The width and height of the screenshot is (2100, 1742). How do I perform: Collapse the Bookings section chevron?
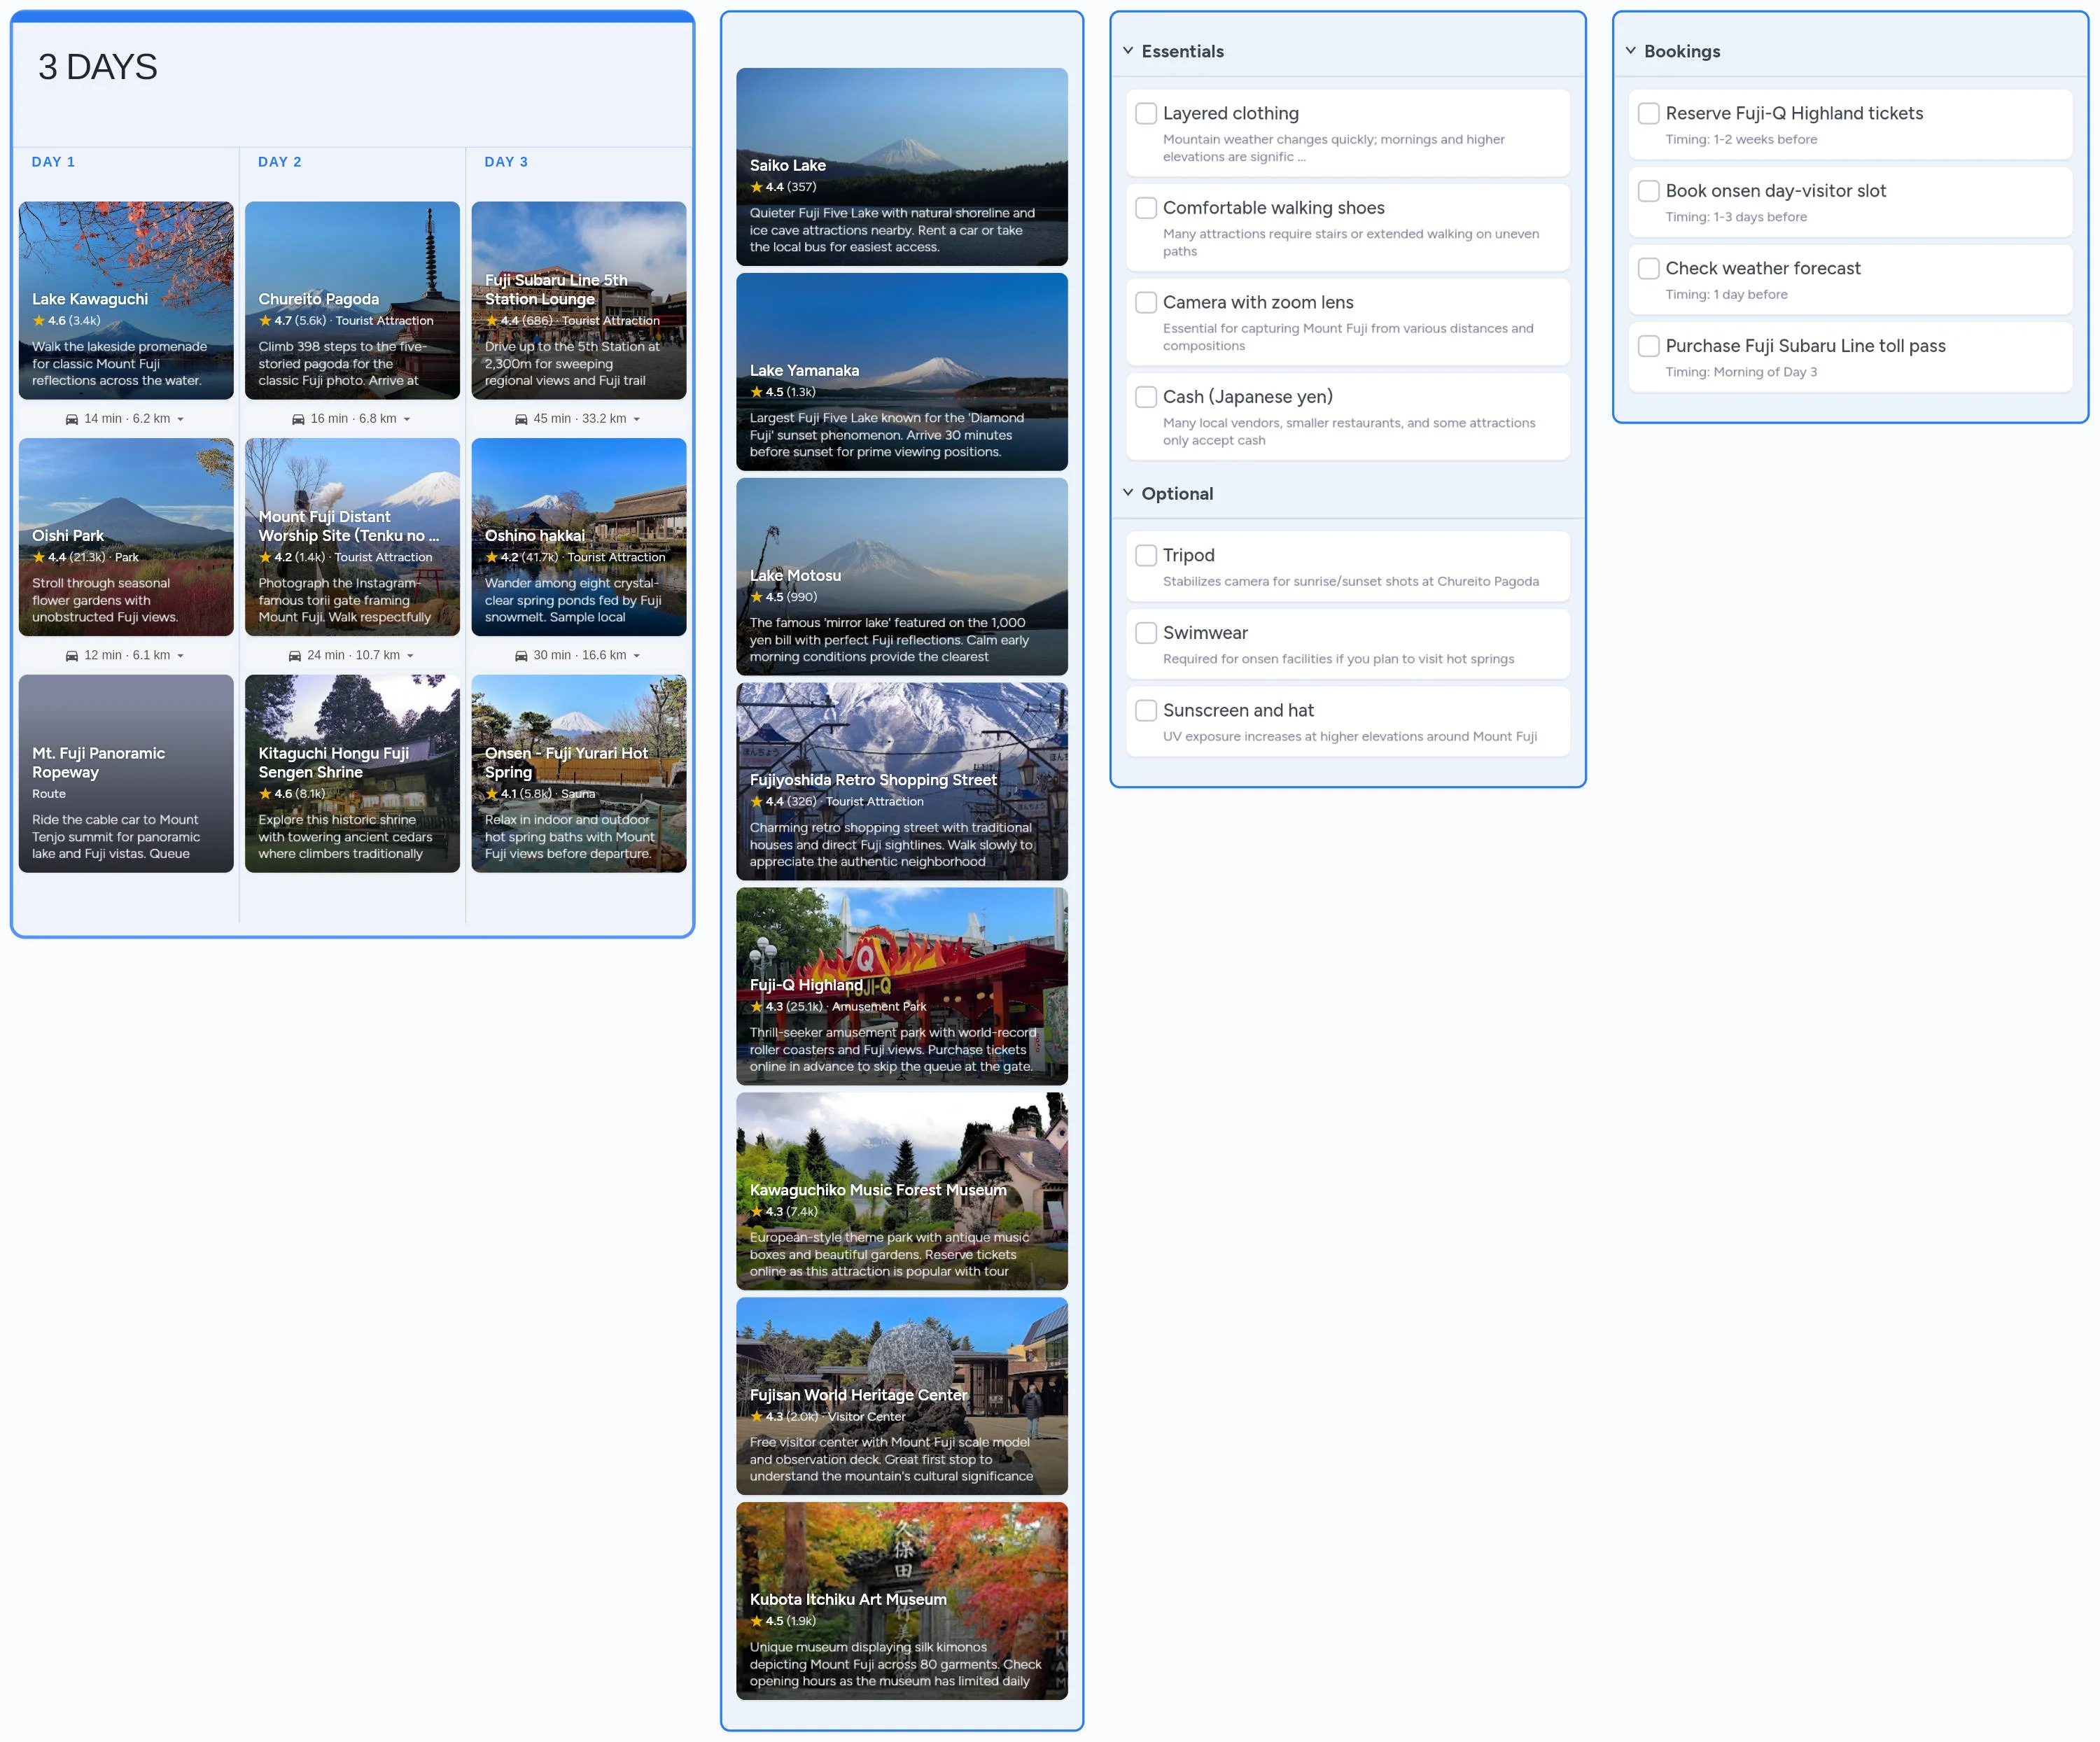[x=1631, y=51]
